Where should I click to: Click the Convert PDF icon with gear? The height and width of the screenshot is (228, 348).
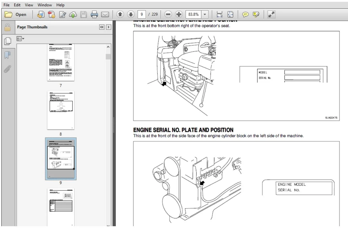tap(51, 15)
